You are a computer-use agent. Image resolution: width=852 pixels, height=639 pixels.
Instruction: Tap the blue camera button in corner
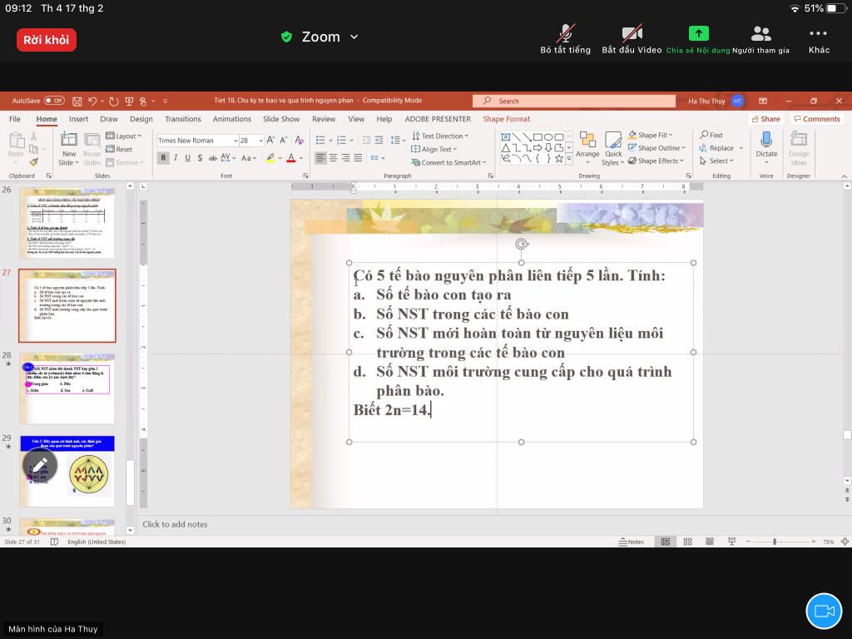[824, 611]
